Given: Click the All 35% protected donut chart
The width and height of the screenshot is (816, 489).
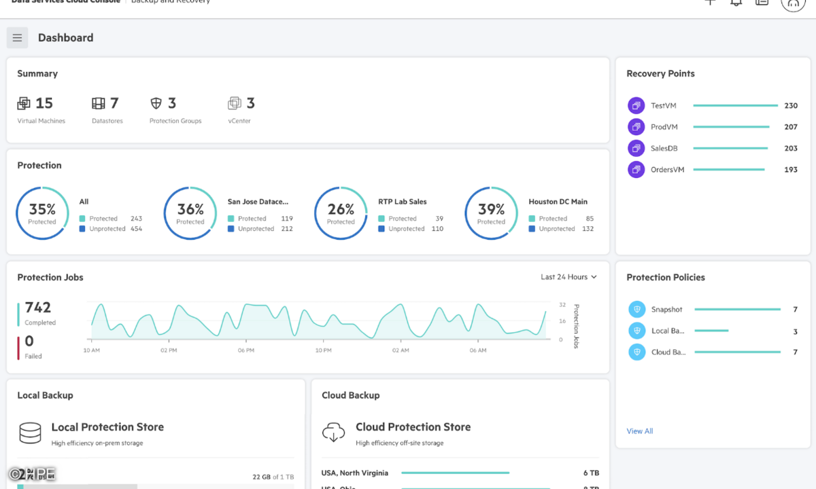Looking at the screenshot, I should [x=42, y=213].
